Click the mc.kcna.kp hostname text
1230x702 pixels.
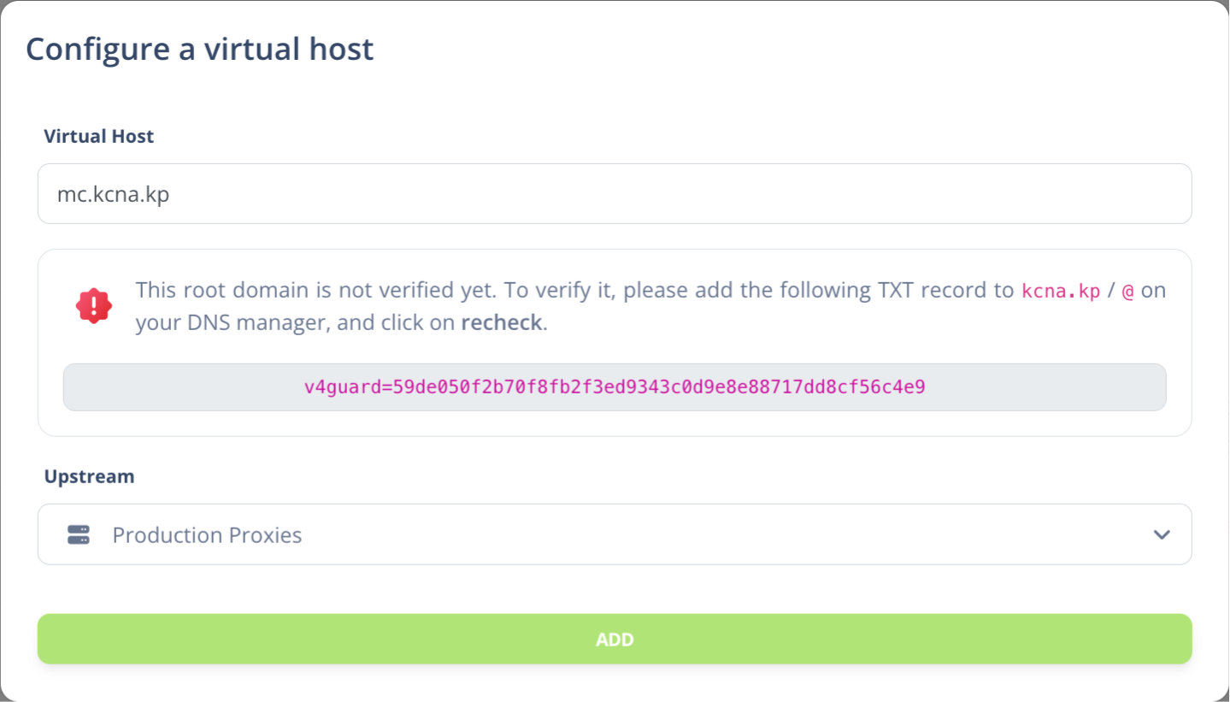click(113, 195)
